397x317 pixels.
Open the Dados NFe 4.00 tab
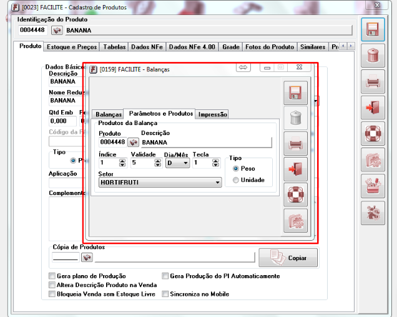pos(192,47)
